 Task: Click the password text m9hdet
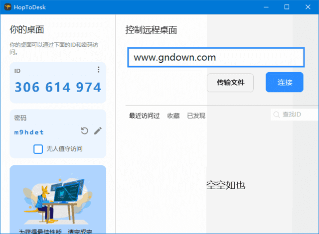coord(29,132)
